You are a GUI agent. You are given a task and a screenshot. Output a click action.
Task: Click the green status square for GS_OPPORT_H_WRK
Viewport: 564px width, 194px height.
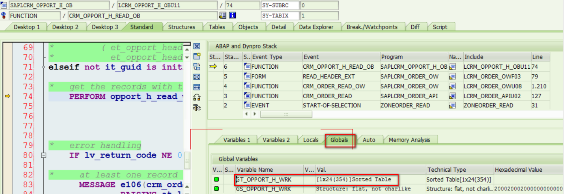[x=216, y=189]
